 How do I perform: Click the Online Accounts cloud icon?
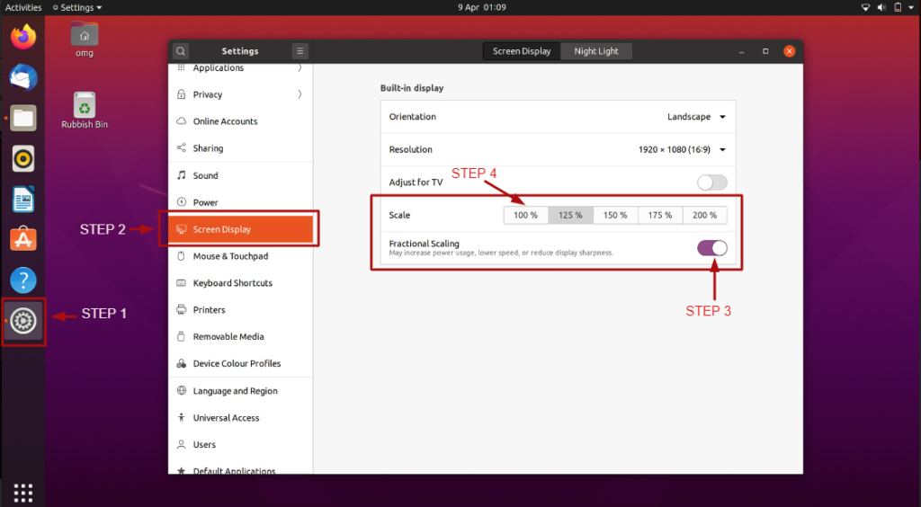182,121
